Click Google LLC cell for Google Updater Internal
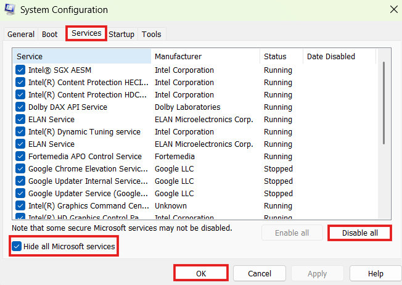402x285 pixels. point(174,181)
